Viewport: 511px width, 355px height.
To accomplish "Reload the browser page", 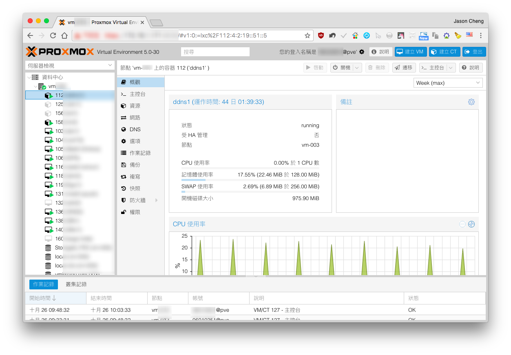I will (53, 35).
